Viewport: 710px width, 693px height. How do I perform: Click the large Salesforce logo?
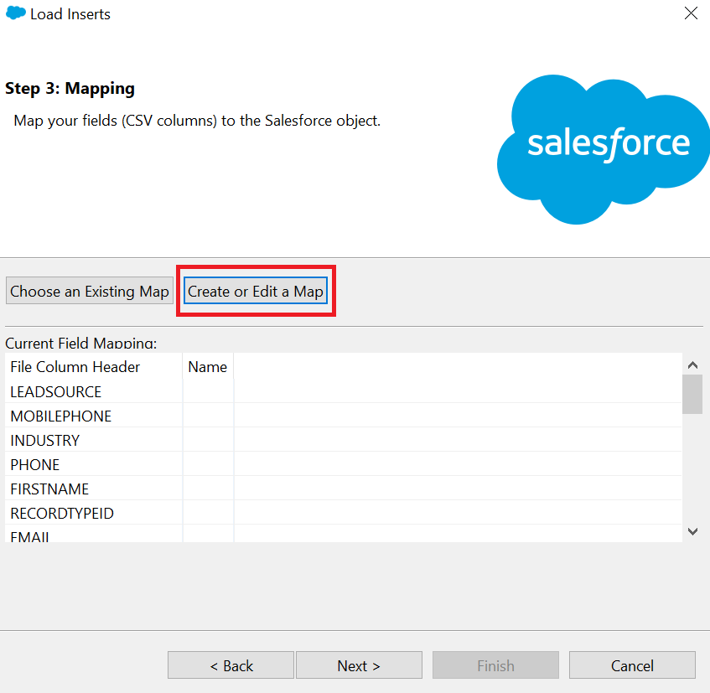[604, 149]
